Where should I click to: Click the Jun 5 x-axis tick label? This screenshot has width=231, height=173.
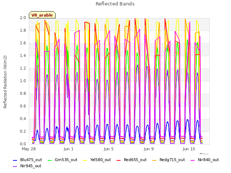tap(109, 149)
